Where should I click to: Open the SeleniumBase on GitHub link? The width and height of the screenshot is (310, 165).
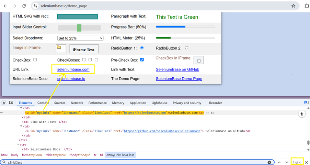(x=177, y=69)
